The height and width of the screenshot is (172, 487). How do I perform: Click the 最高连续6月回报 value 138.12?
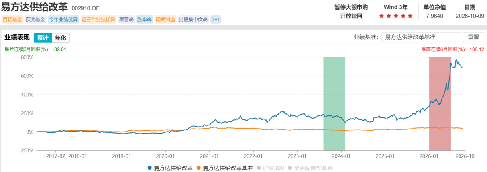[476, 49]
